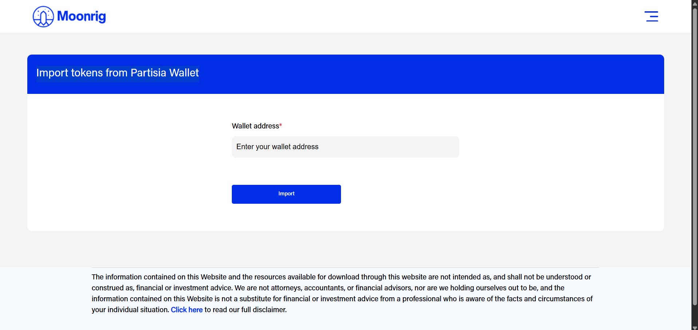
Task: Click 'to read our full disclaimer' text
Action: pyautogui.click(x=246, y=310)
